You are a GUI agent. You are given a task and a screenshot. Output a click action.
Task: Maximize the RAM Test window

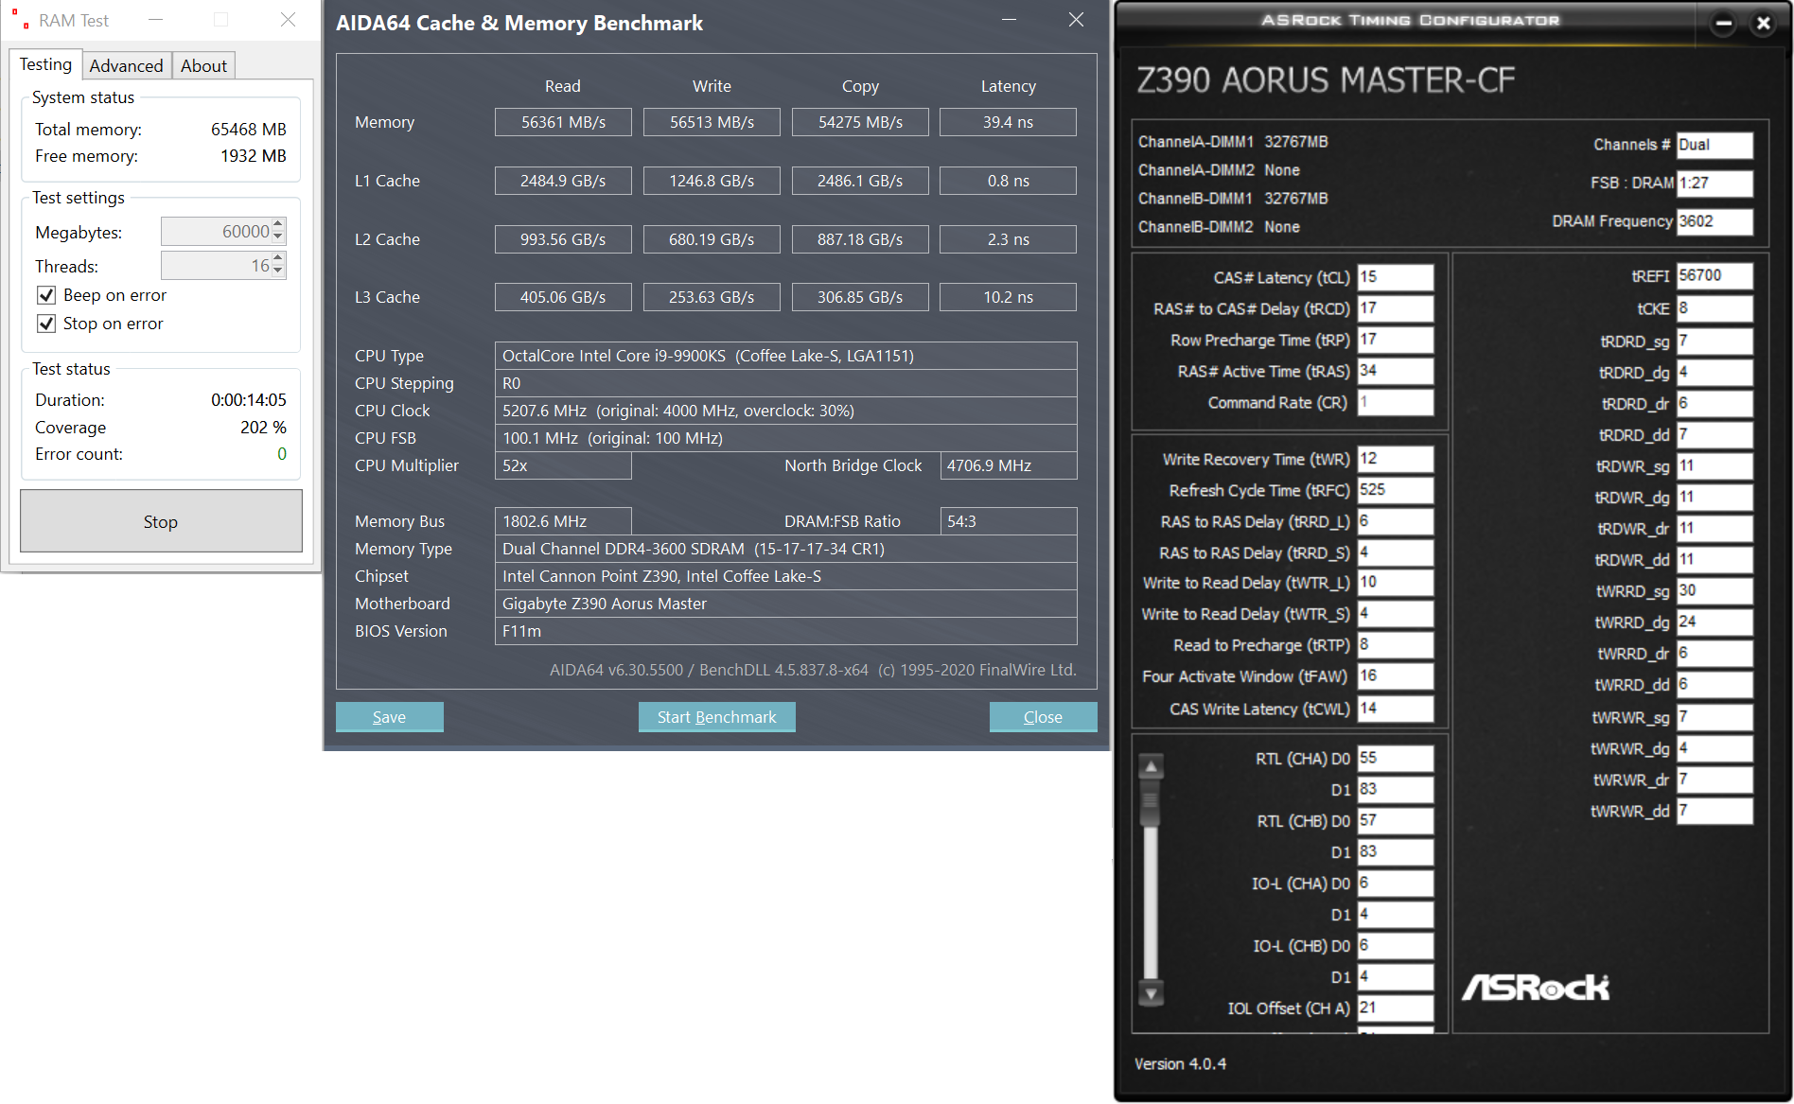(x=221, y=20)
